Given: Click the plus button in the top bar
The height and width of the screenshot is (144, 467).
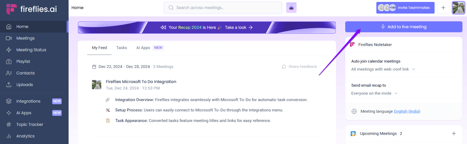Looking at the screenshot, I should 443,8.
